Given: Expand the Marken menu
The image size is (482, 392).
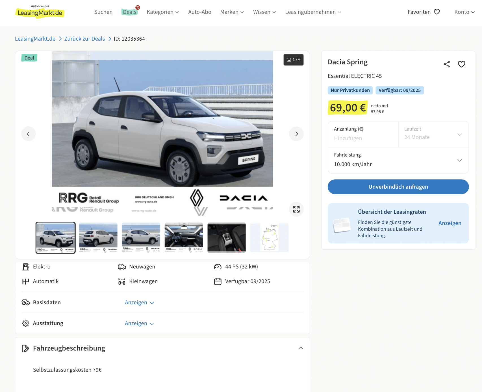Looking at the screenshot, I should [x=232, y=12].
